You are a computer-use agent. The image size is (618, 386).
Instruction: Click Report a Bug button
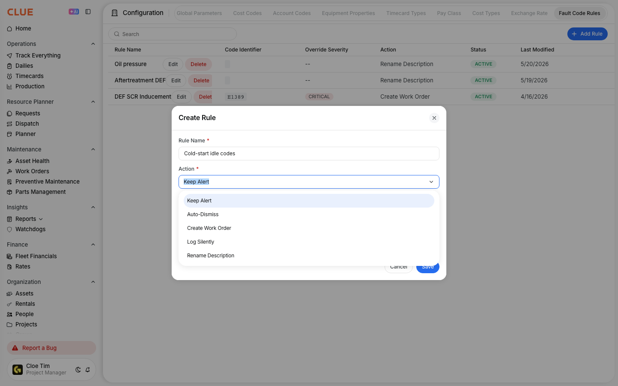click(x=51, y=348)
